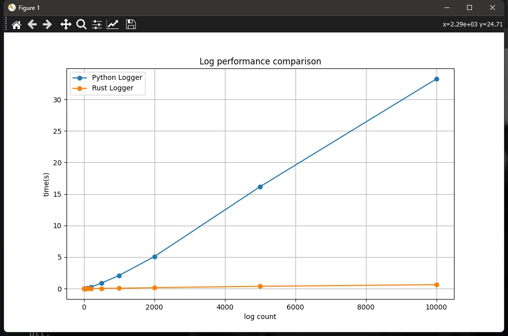Go forward to next view
The image size is (508, 336).
[x=47, y=24]
